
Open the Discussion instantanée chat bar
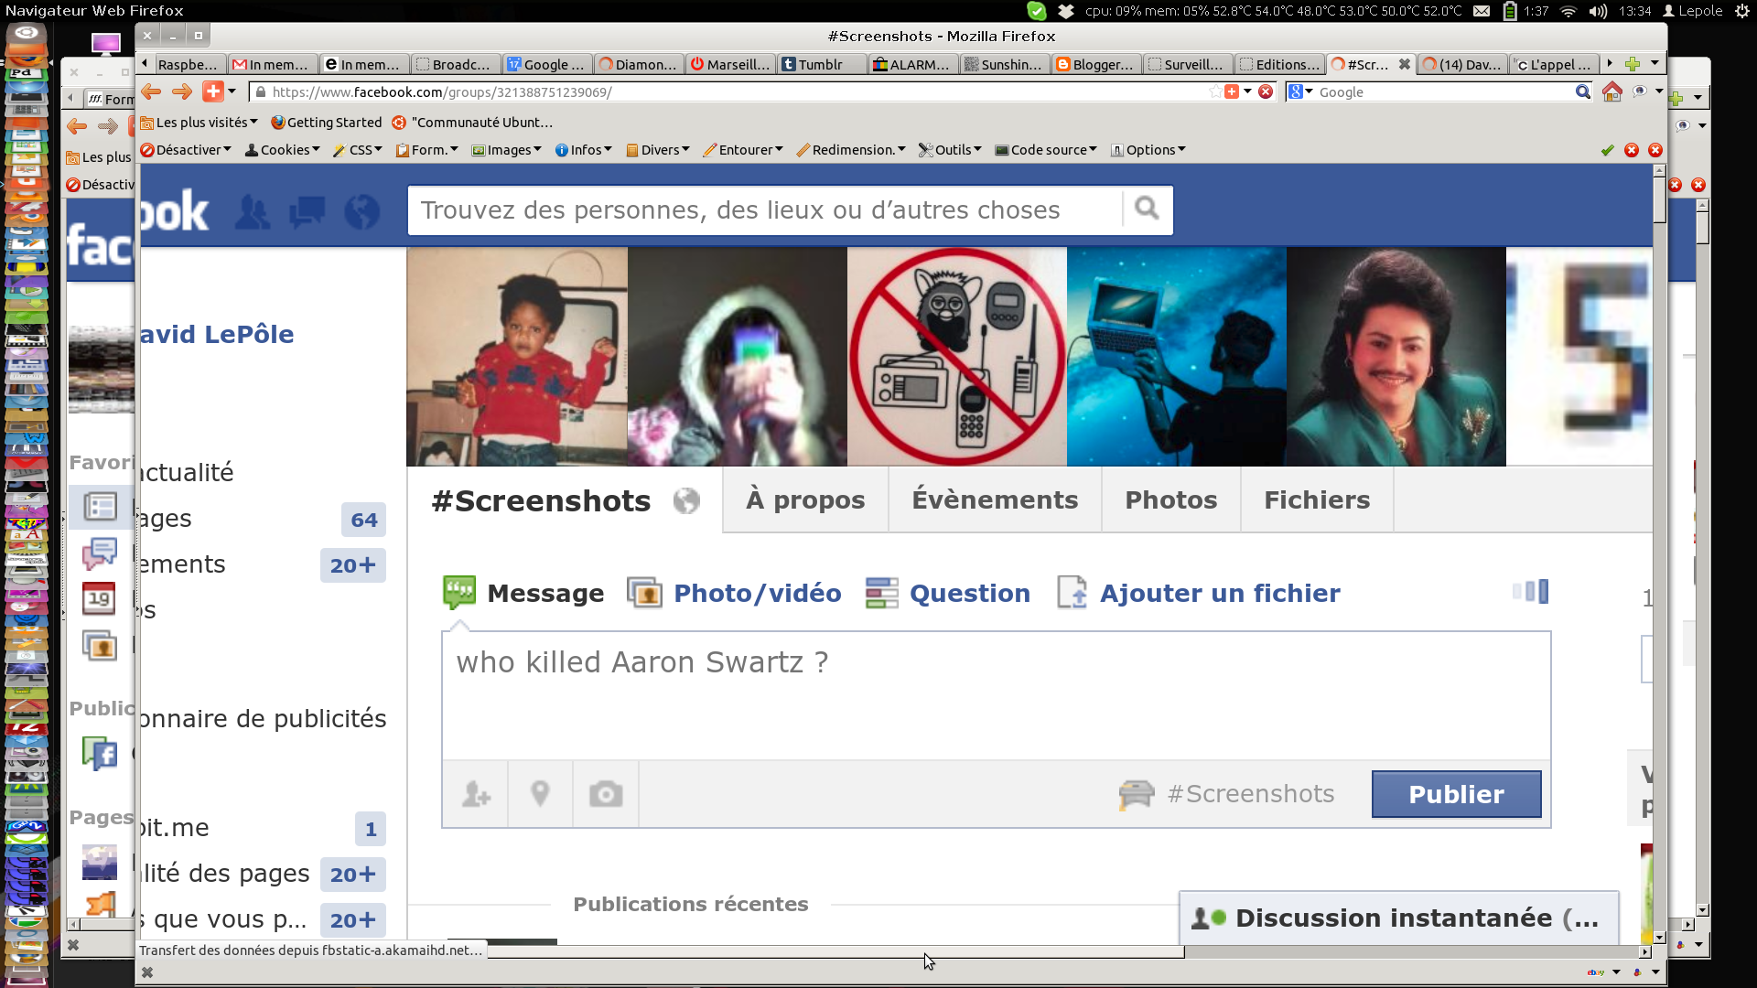tap(1398, 918)
